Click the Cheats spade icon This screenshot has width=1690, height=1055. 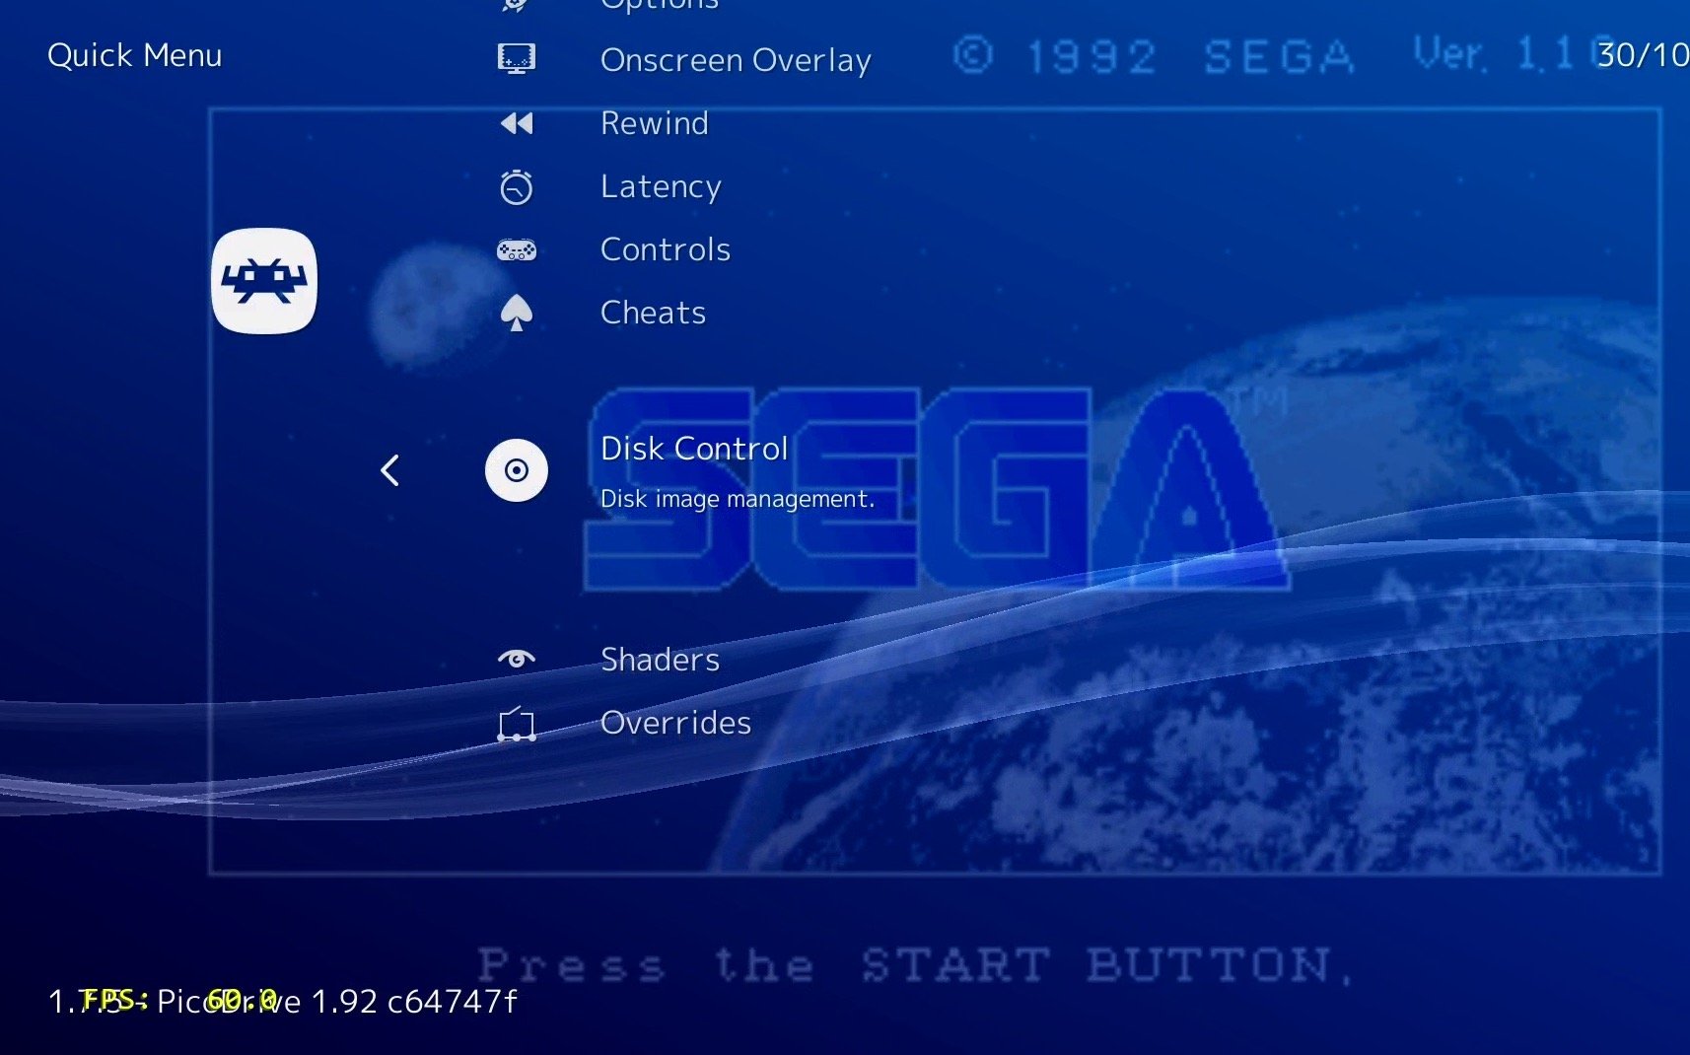click(x=517, y=314)
